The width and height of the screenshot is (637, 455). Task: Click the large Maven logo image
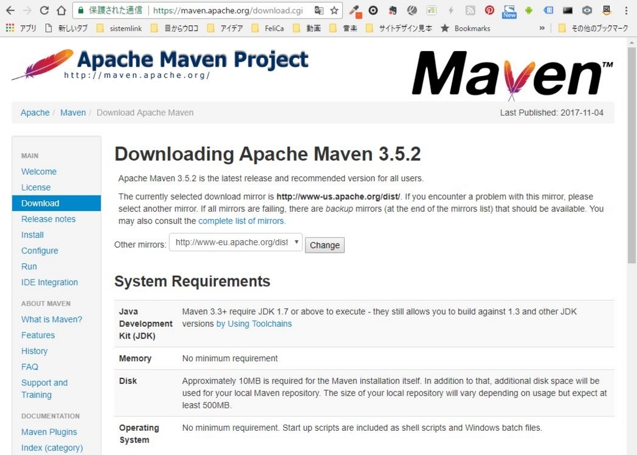coord(512,75)
